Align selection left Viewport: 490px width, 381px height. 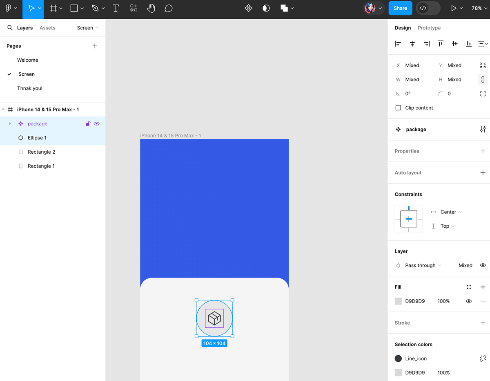(x=398, y=44)
